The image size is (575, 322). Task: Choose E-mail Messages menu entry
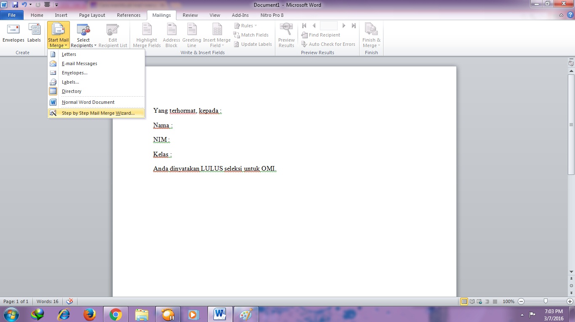(96, 63)
